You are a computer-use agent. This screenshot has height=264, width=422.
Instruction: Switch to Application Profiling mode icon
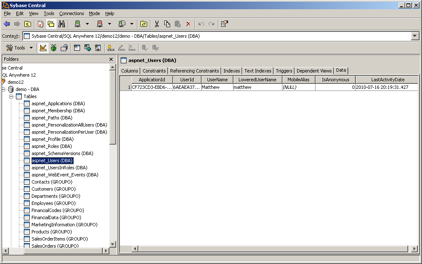64,48
